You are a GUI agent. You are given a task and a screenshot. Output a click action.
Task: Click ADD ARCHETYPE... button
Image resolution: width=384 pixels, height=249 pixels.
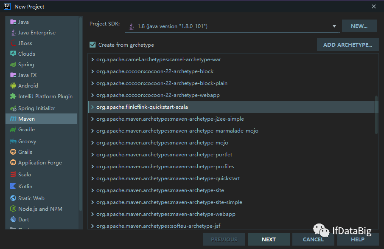pyautogui.click(x=348, y=45)
